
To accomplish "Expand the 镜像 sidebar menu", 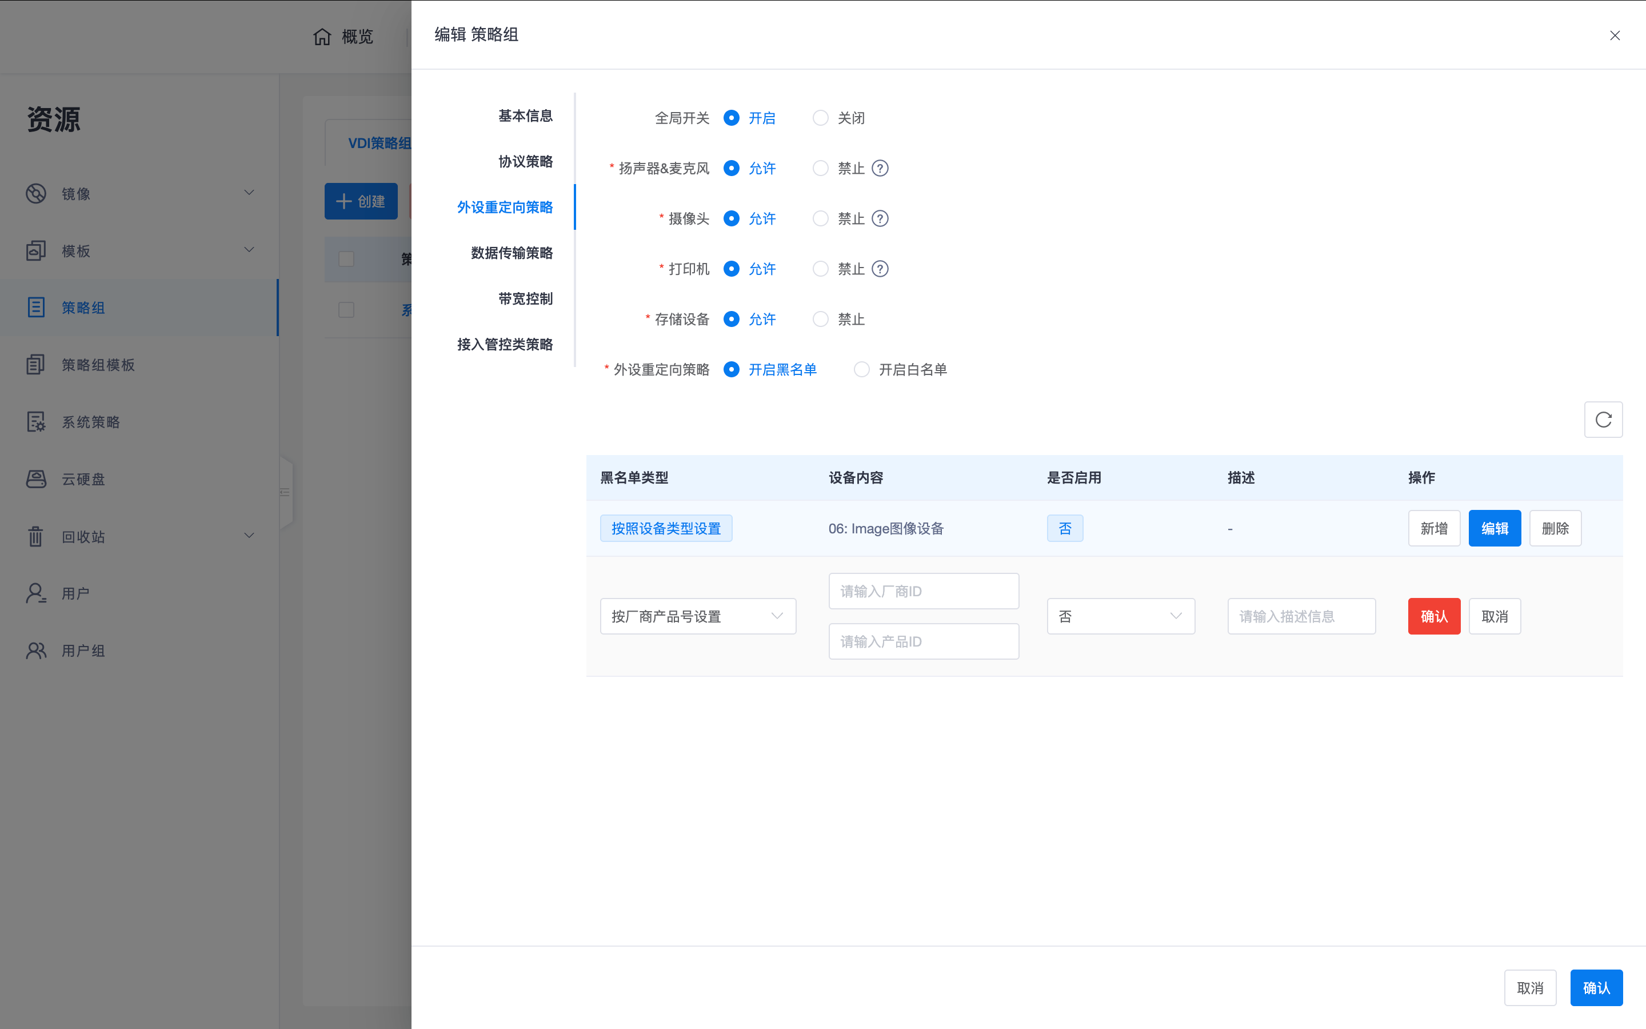I will pos(249,193).
